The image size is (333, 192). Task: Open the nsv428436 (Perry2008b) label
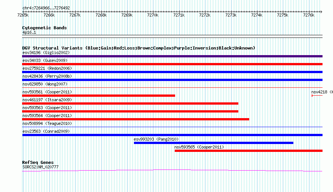point(47,76)
